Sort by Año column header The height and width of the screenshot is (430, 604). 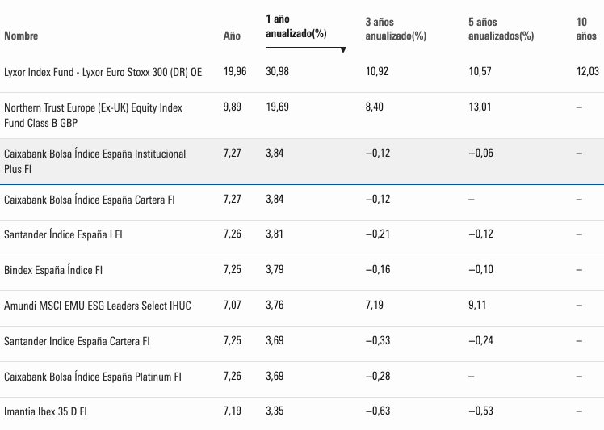[x=232, y=36]
